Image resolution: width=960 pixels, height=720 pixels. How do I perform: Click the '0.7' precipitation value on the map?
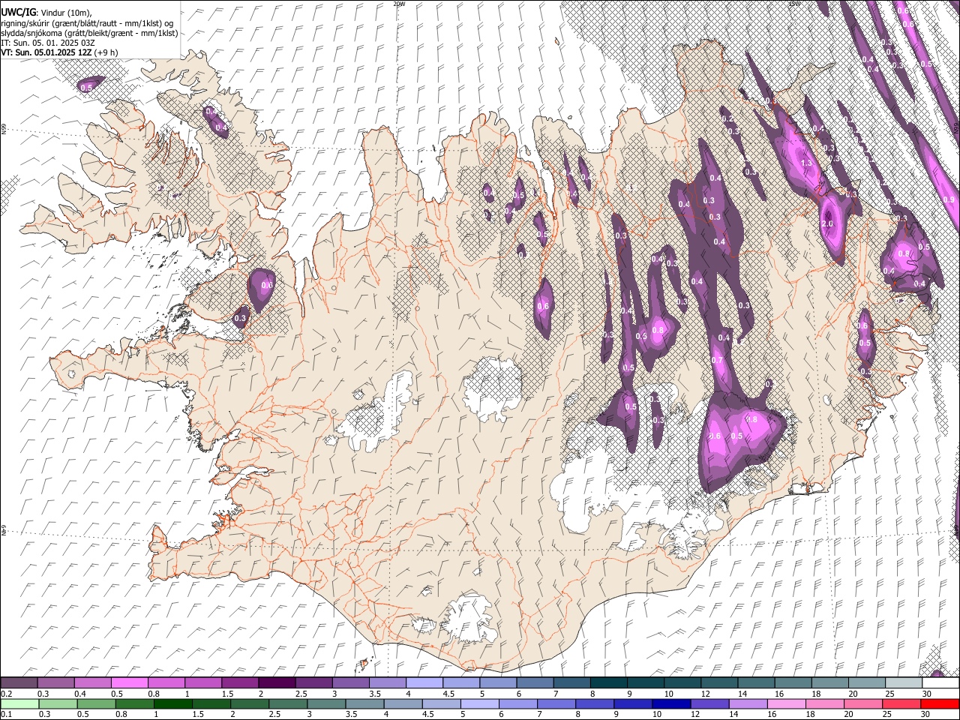717,360
